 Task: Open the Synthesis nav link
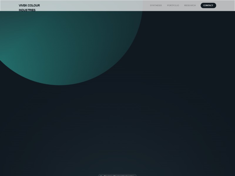[x=156, y=6]
